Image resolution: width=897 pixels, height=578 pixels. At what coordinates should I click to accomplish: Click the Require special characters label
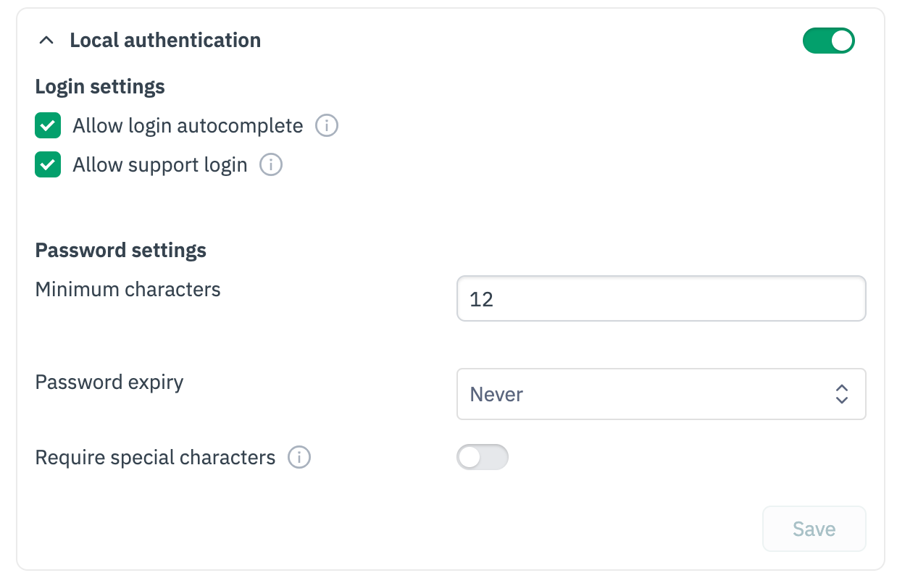[155, 458]
